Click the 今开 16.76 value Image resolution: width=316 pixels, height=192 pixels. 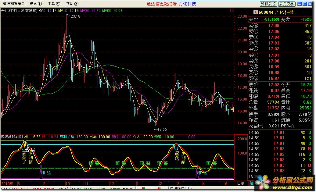(x=306, y=85)
